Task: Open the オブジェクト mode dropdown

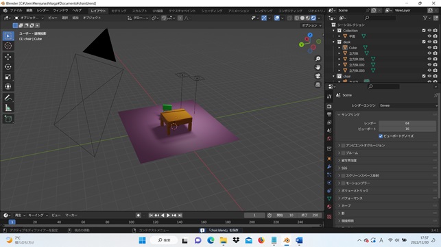Action: pos(29,18)
